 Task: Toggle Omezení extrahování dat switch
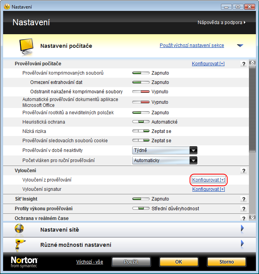tap(141, 82)
